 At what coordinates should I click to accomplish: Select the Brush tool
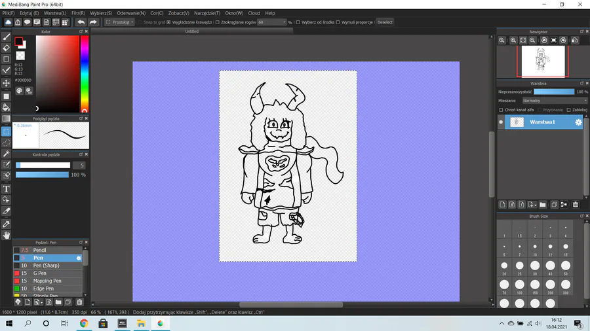pyautogui.click(x=6, y=37)
